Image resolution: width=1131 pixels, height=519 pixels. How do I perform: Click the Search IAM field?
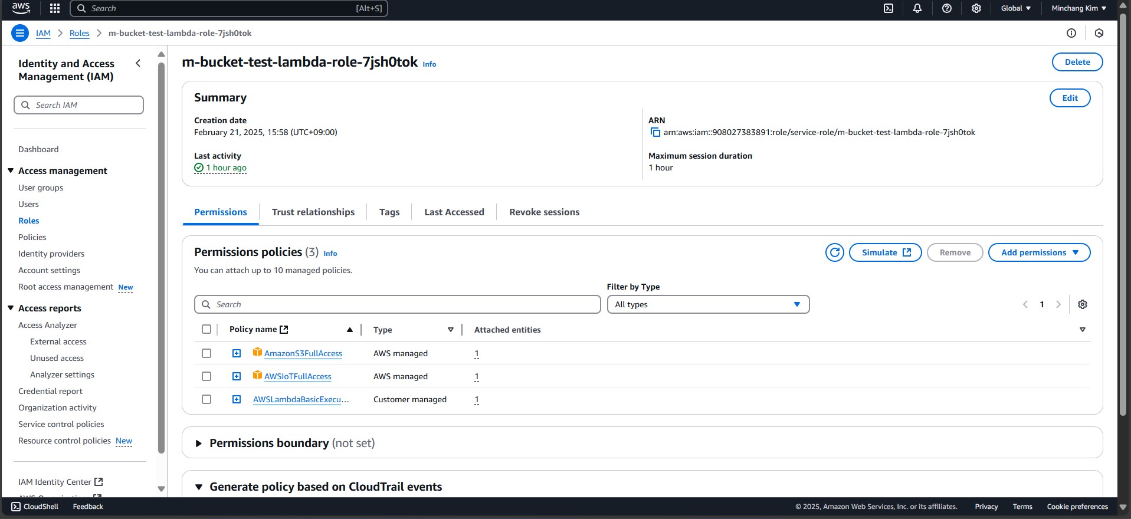coord(78,105)
